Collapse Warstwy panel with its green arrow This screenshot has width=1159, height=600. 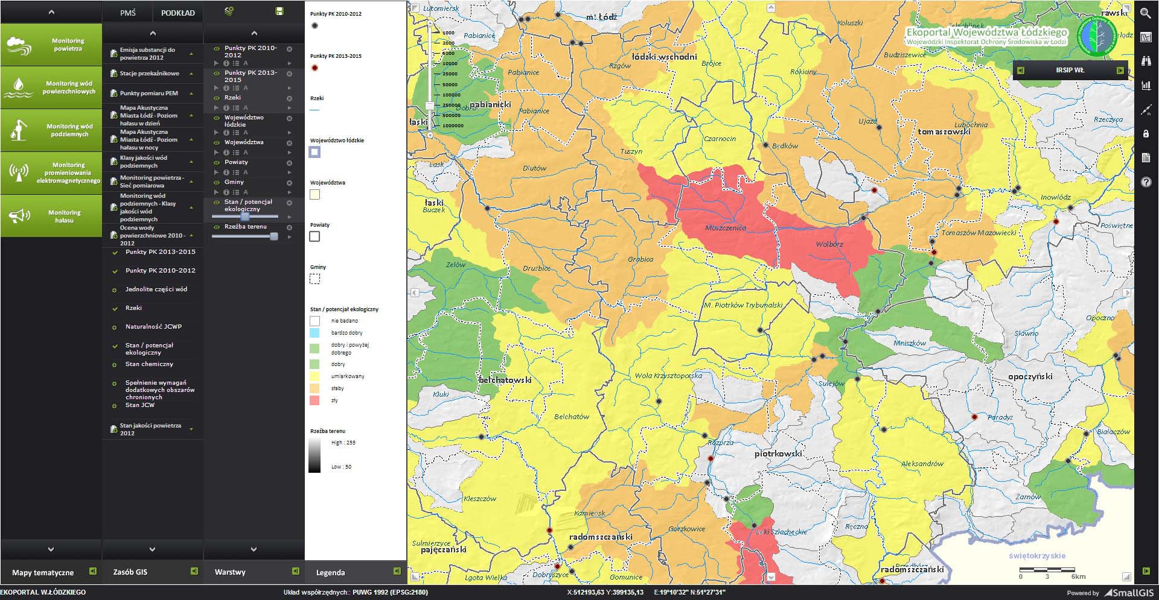pyautogui.click(x=295, y=571)
